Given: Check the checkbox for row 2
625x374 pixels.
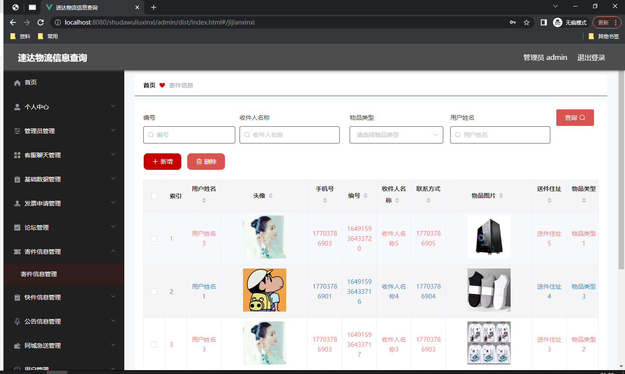Looking at the screenshot, I should tap(154, 291).
